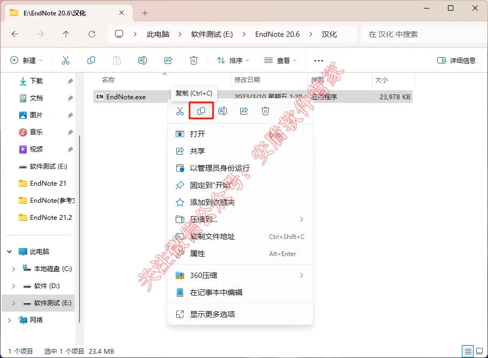Switch to large thumbnails view in status bar
This screenshot has height=358, width=488.
coord(479,352)
